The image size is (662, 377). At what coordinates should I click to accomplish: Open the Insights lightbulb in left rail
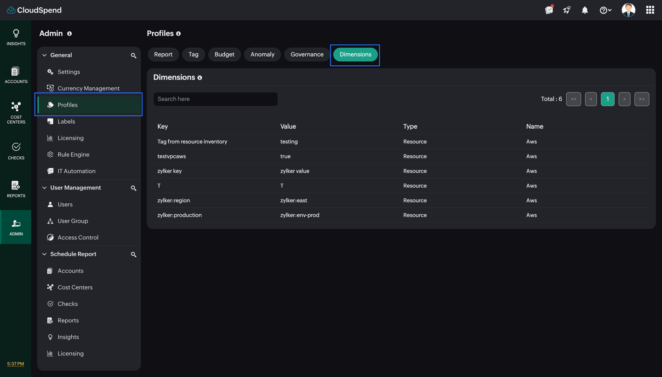tap(16, 37)
